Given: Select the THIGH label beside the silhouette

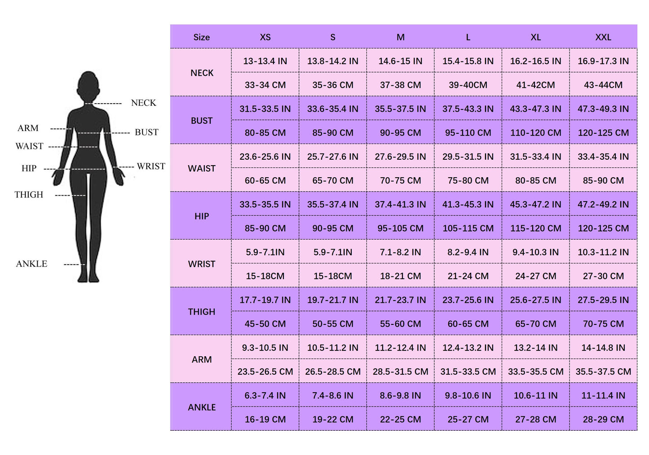Looking at the screenshot, I should (29, 195).
